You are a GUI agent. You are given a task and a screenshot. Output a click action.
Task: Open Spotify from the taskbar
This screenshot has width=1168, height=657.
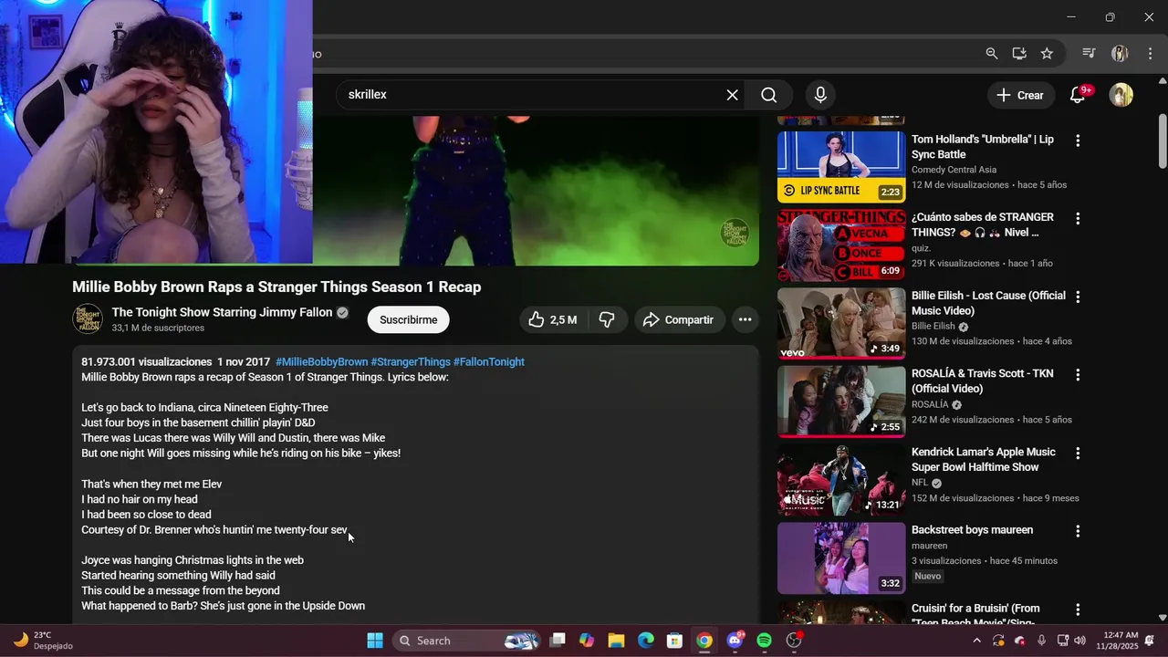pos(765,641)
